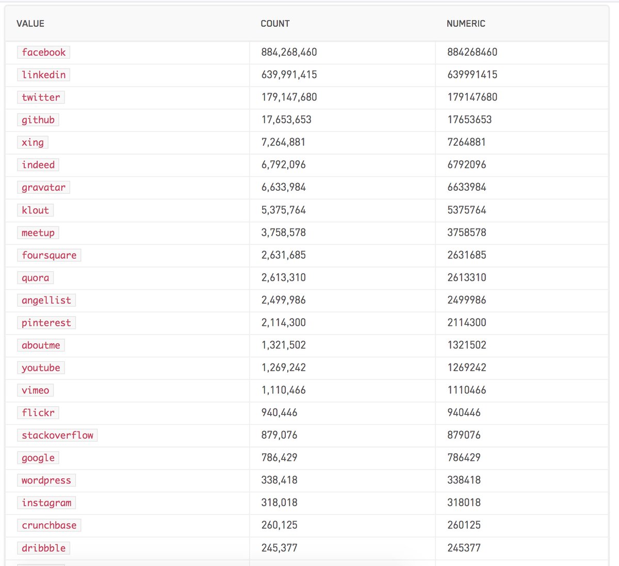
Task: Select the youtube value tag
Action: tap(41, 368)
